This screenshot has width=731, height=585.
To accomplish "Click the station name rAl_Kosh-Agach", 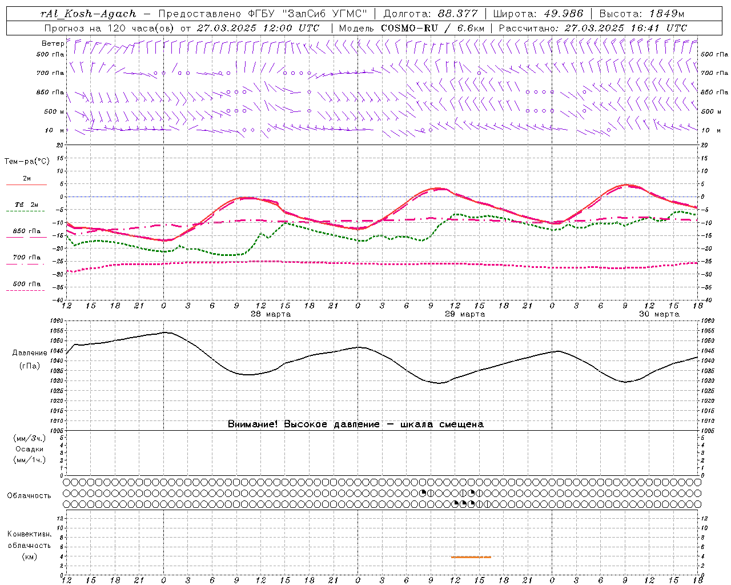I will point(89,14).
